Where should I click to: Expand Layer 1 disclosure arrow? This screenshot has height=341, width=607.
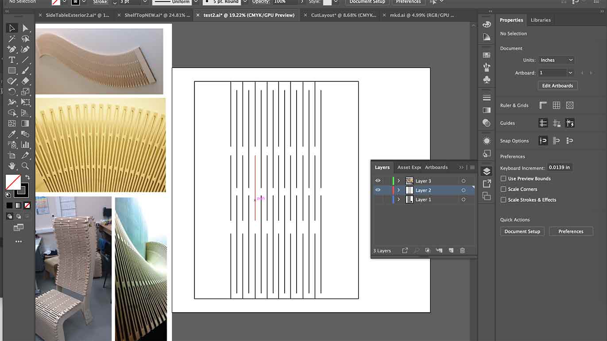[x=398, y=200]
